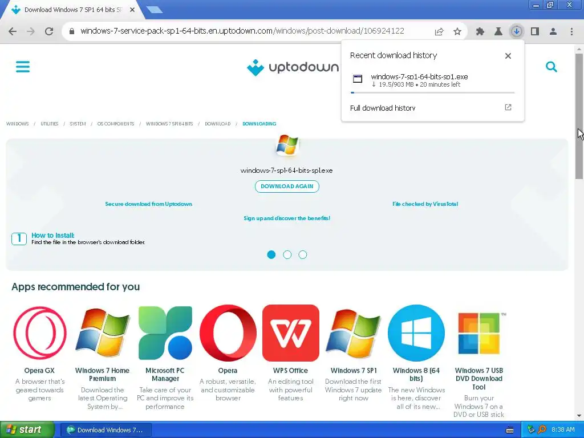Viewport: 584px width, 438px height.
Task: Select the second carousel dot
Action: click(x=287, y=255)
